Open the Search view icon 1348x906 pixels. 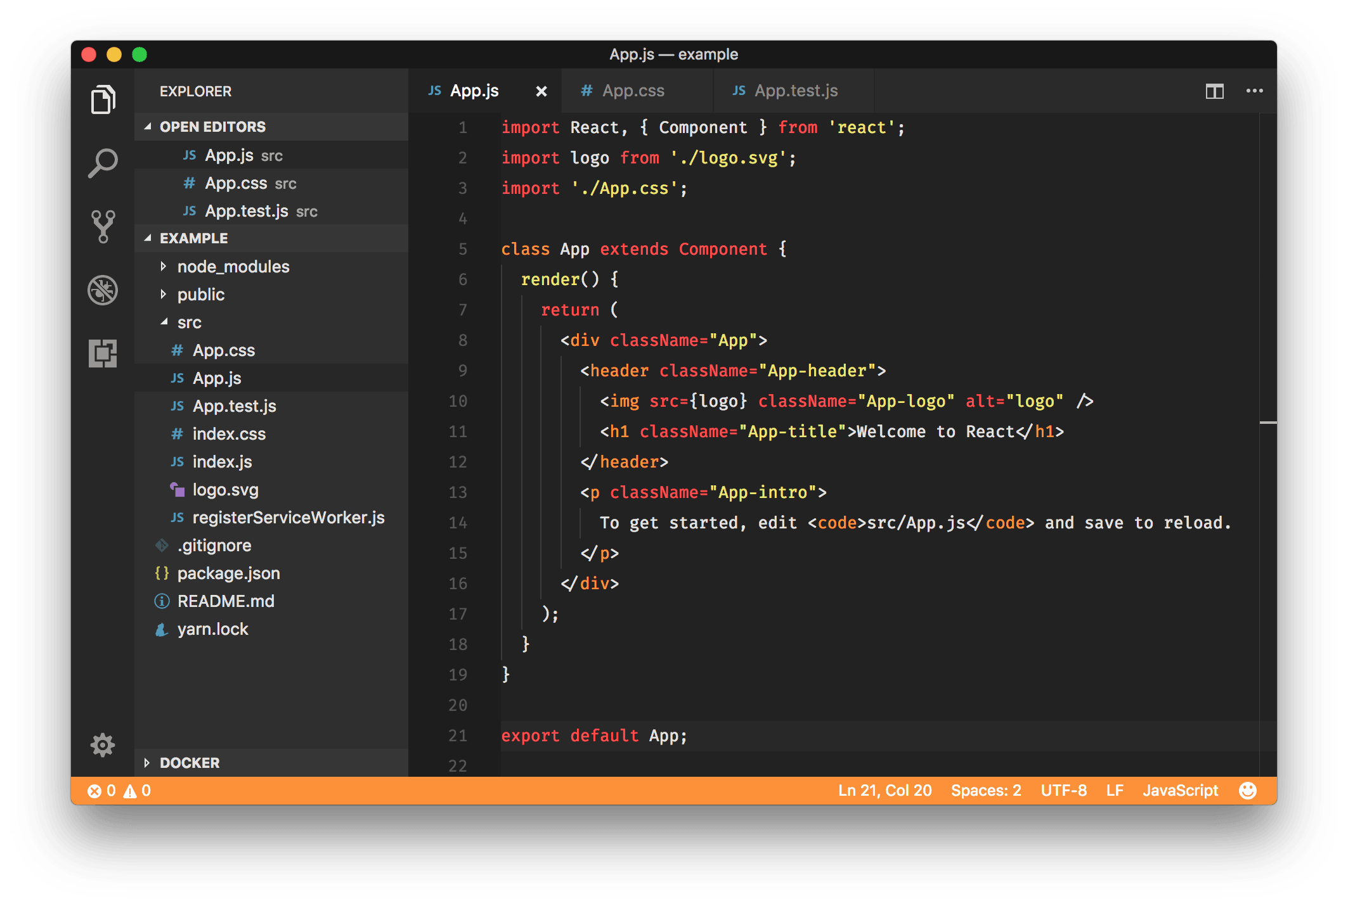(103, 163)
